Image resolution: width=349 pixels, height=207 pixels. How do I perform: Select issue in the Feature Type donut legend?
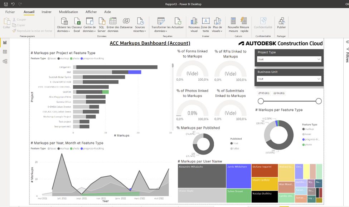(x=306, y=134)
